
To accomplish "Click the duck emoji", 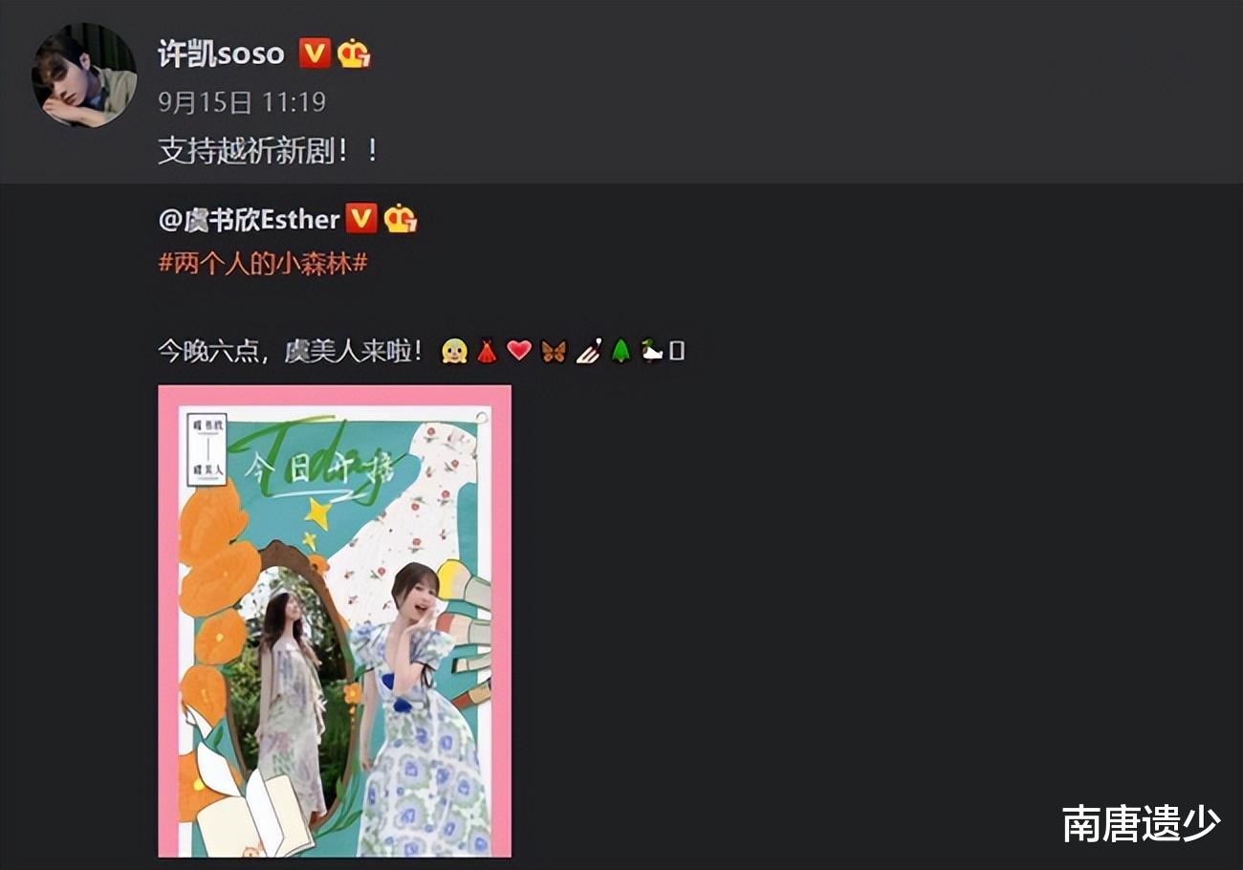I will pyautogui.click(x=652, y=351).
